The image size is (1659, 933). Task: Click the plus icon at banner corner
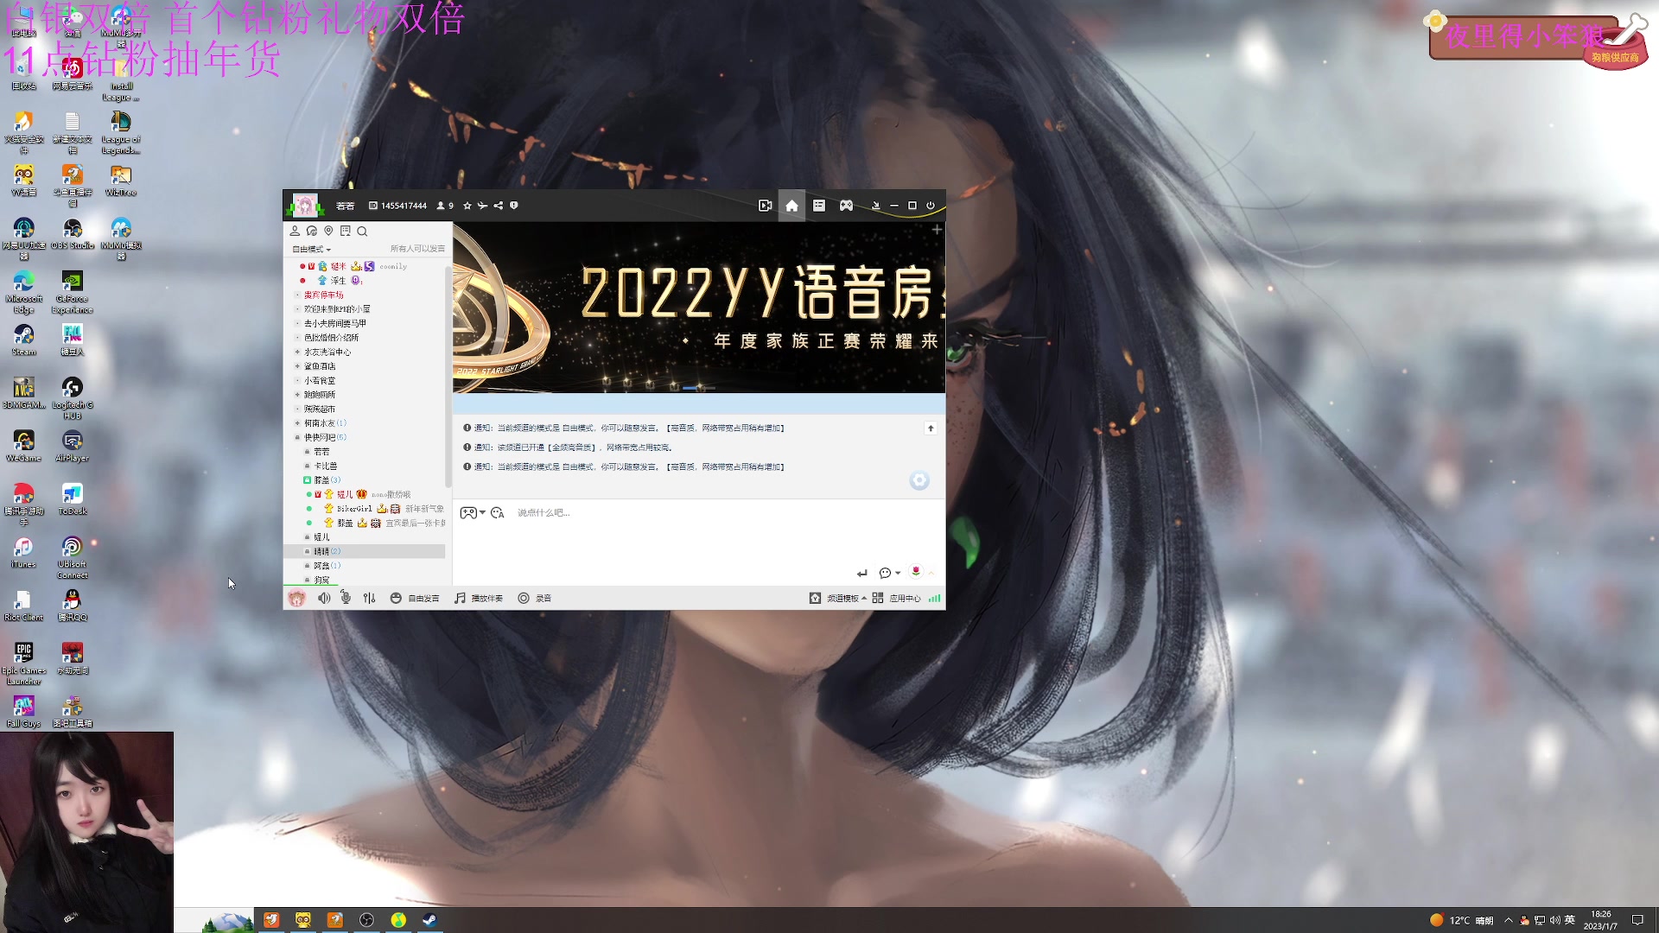pos(937,230)
